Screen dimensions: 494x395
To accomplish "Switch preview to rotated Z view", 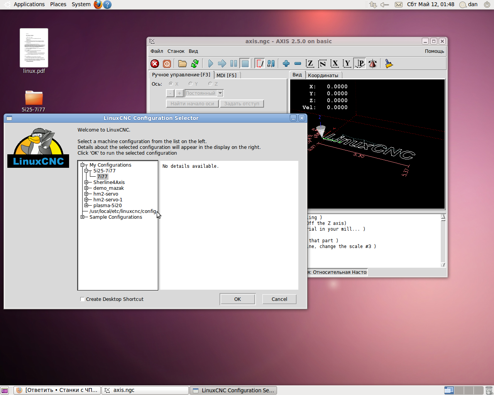I will 322,64.
